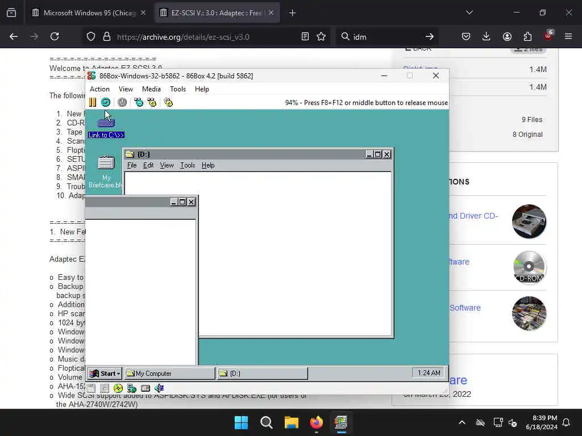Open 86Box Action menu
The image size is (582, 436).
[x=99, y=89]
